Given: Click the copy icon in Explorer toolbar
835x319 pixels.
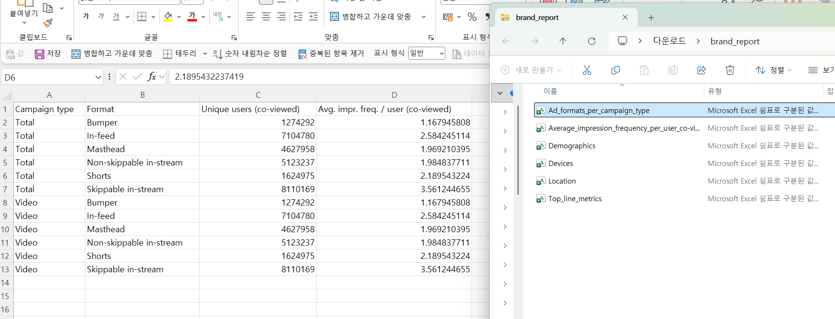Looking at the screenshot, I should 616,70.
